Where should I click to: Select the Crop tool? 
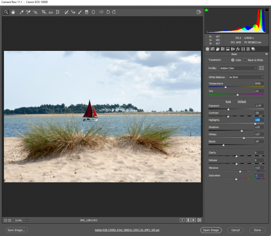[44, 12]
